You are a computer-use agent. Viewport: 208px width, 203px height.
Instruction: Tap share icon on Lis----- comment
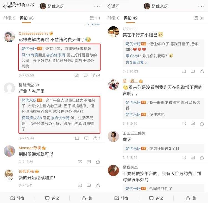(x=184, y=71)
